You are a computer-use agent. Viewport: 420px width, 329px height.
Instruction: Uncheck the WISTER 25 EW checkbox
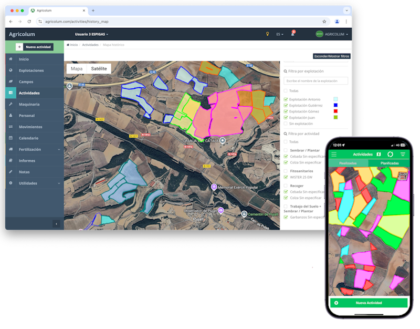pos(286,177)
